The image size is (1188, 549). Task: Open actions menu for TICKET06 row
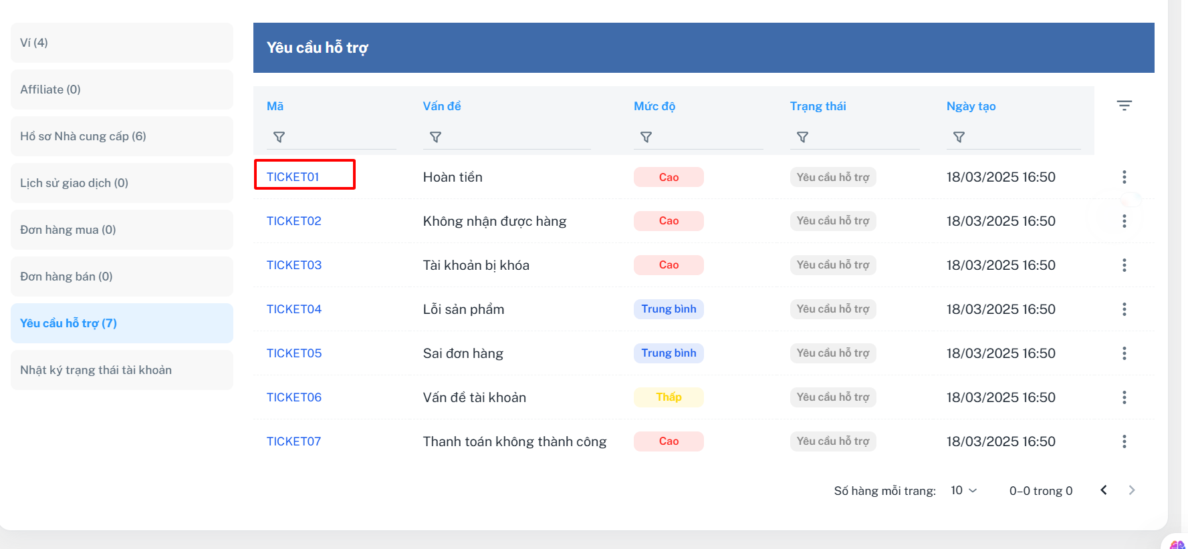1124,397
